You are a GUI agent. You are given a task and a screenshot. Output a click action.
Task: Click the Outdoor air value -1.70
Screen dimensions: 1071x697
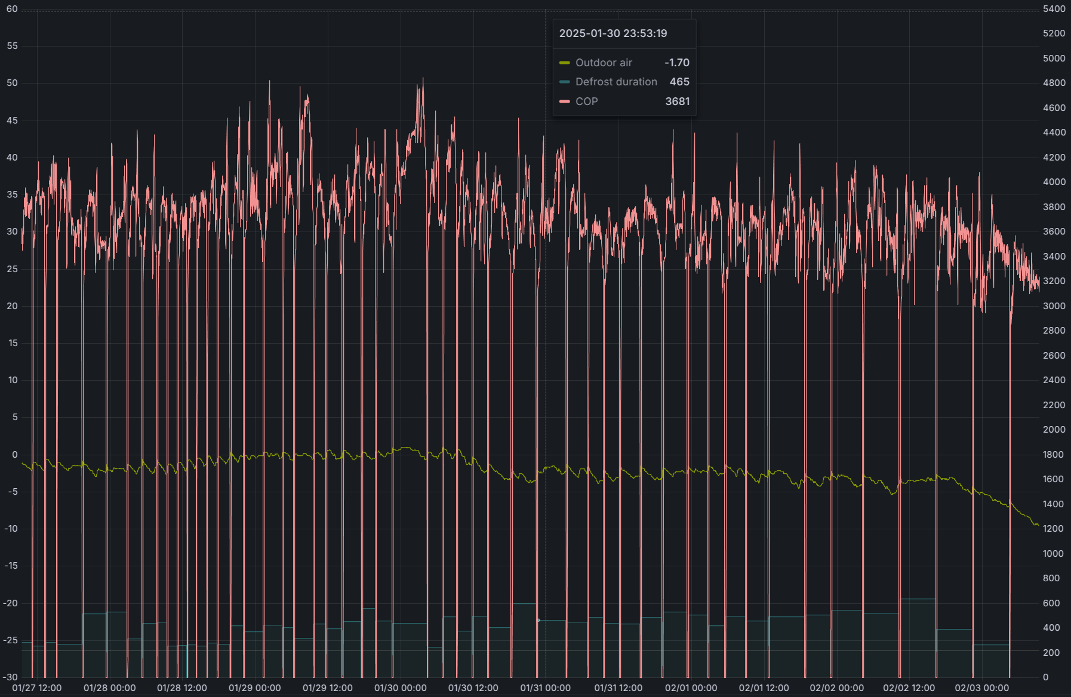point(676,63)
